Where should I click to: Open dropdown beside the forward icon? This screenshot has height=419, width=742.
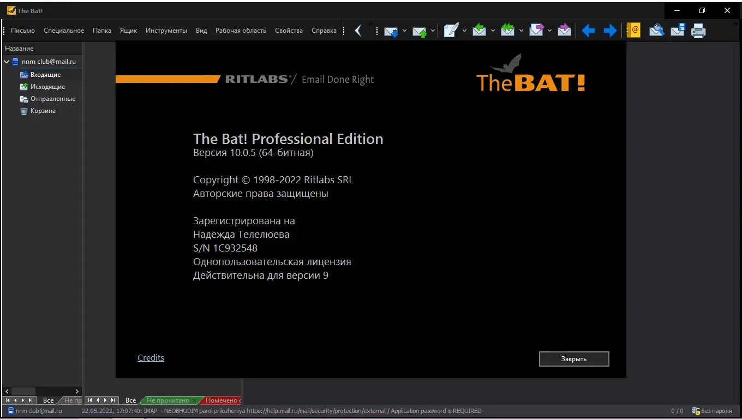549,31
